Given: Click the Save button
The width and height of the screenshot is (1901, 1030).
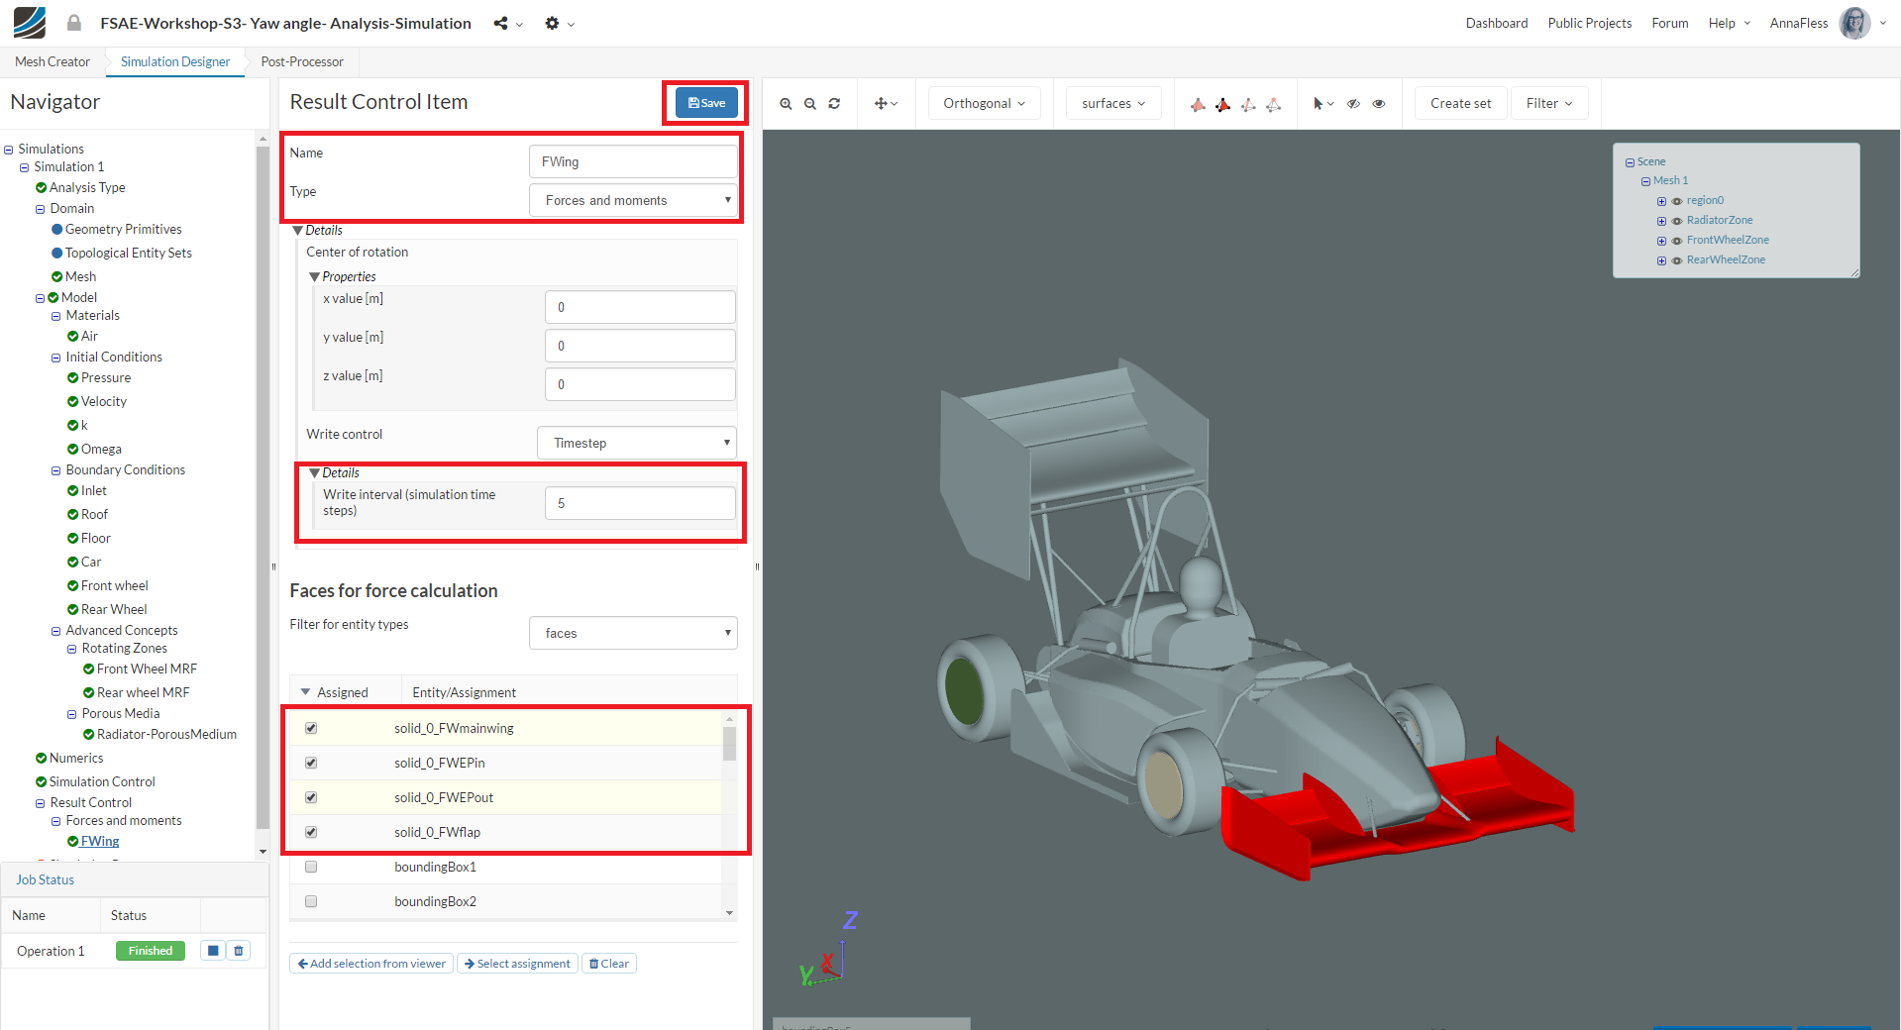Looking at the screenshot, I should coord(706,103).
